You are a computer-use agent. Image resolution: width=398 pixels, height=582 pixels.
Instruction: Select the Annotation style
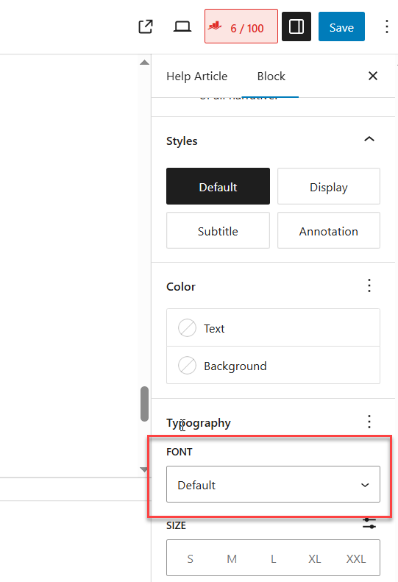(329, 230)
